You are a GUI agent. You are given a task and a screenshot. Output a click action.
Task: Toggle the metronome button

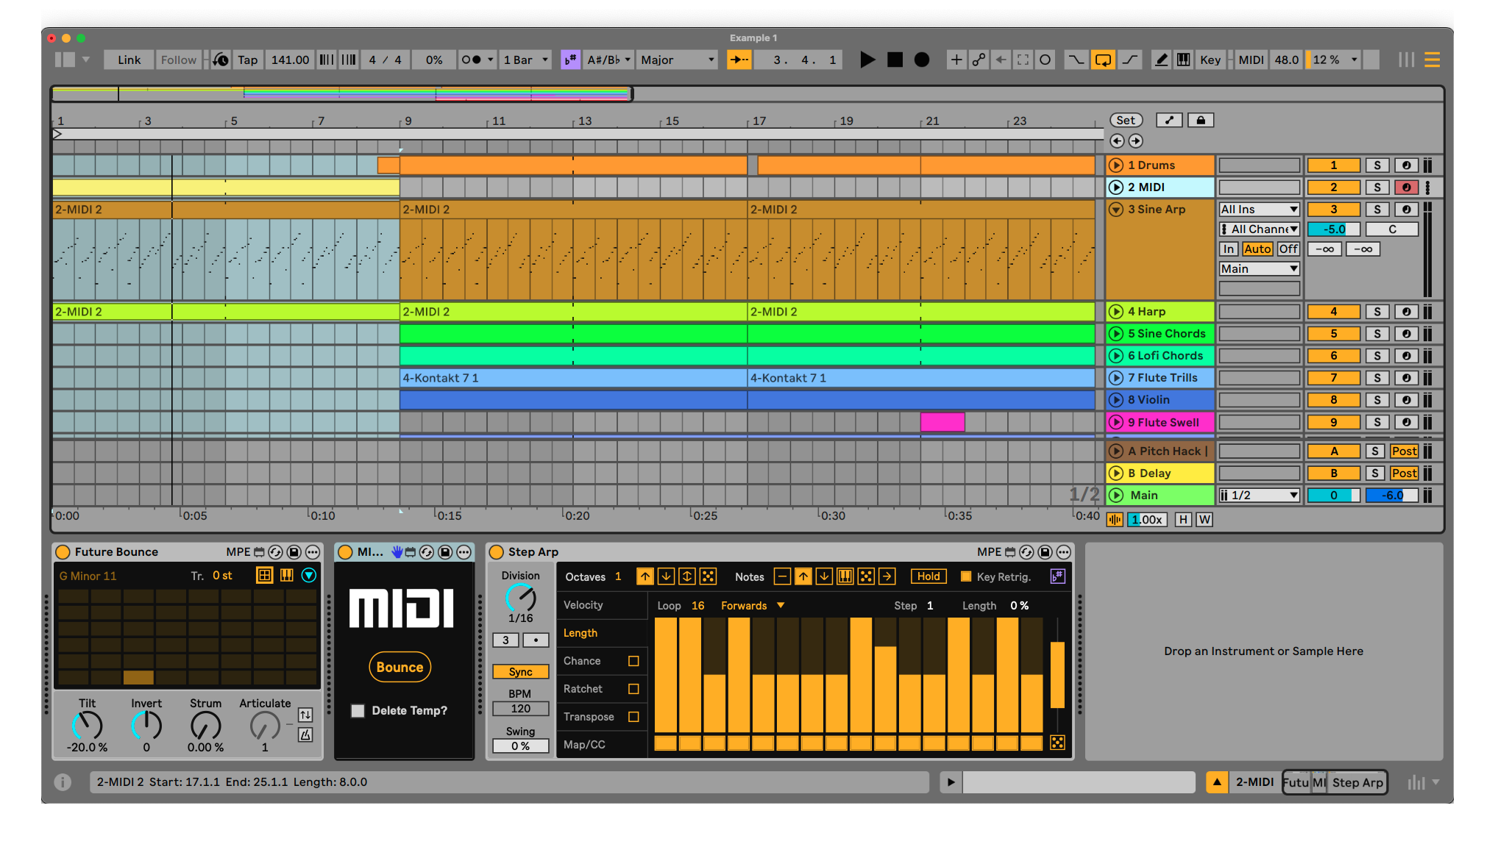[470, 60]
